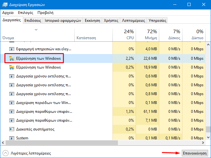This screenshot has height=158, width=211.
Task: Click the Task Manager icon in title bar
Action: pyautogui.click(x=5, y=5)
